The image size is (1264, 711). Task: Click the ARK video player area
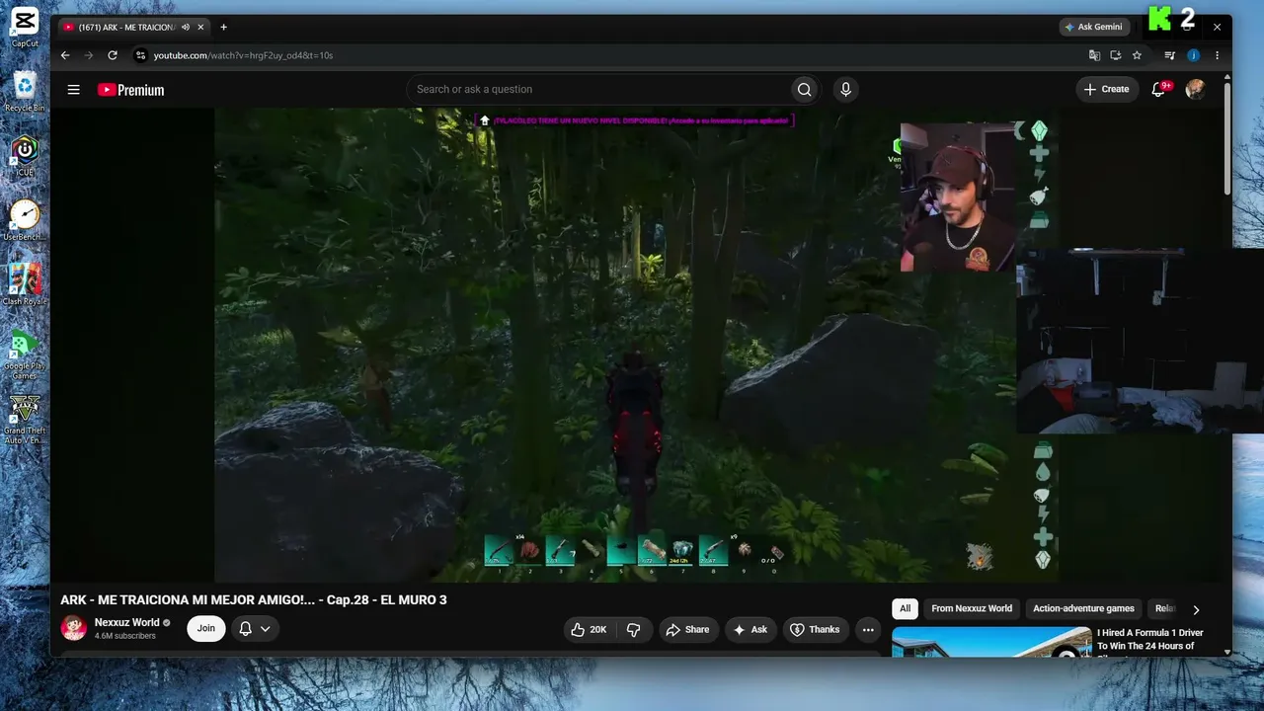[x=636, y=345]
